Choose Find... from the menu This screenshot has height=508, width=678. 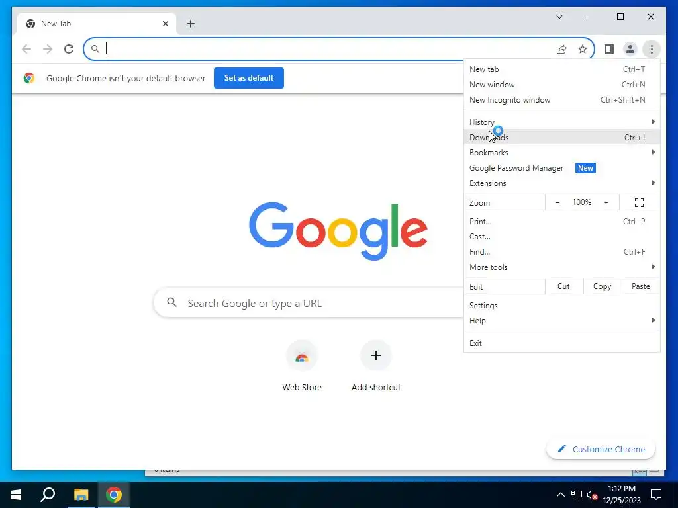(x=561, y=252)
